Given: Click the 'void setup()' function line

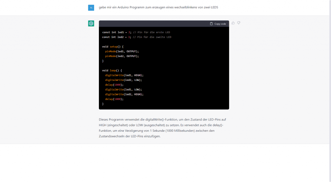Looking at the screenshot, I should (x=113, y=46).
